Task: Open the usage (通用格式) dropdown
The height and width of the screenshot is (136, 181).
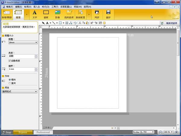Action: 20,92
